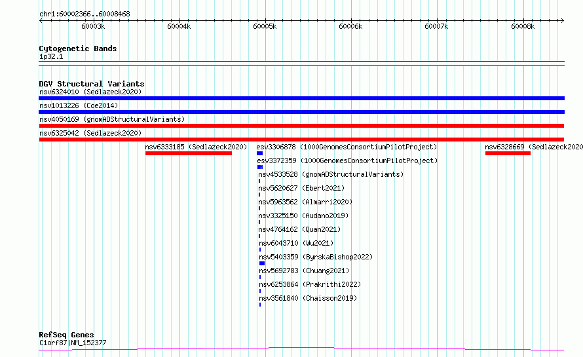Click the 60005k ruler label

pyautogui.click(x=265, y=26)
